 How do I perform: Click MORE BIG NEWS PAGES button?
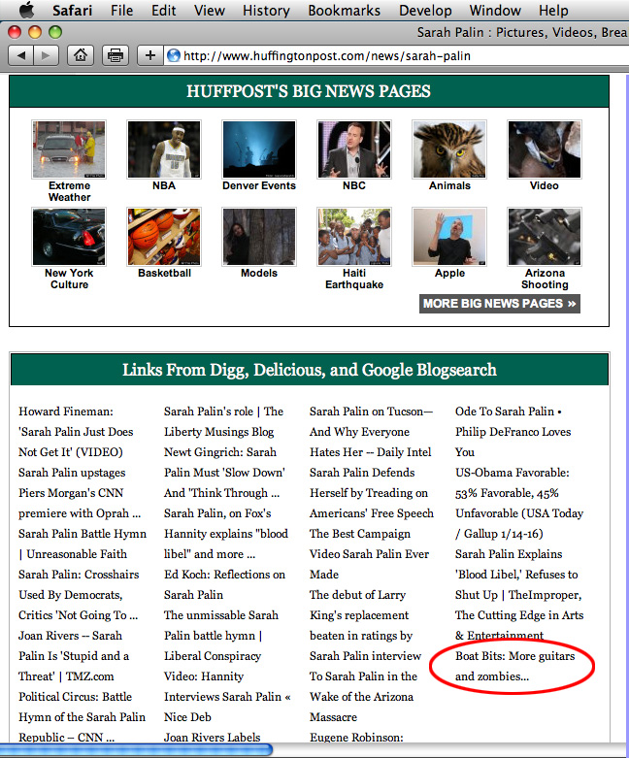pos(500,304)
